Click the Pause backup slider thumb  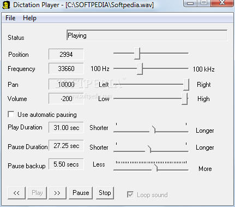[x=155, y=168]
